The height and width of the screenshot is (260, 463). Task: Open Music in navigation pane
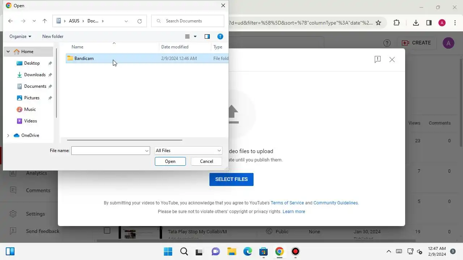click(30, 109)
